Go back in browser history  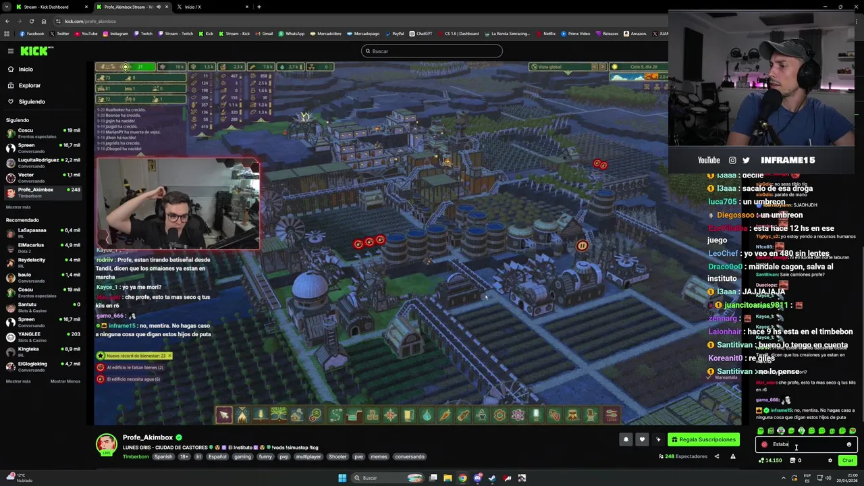point(7,21)
